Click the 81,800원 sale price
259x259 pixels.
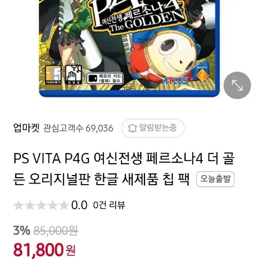click(44, 250)
